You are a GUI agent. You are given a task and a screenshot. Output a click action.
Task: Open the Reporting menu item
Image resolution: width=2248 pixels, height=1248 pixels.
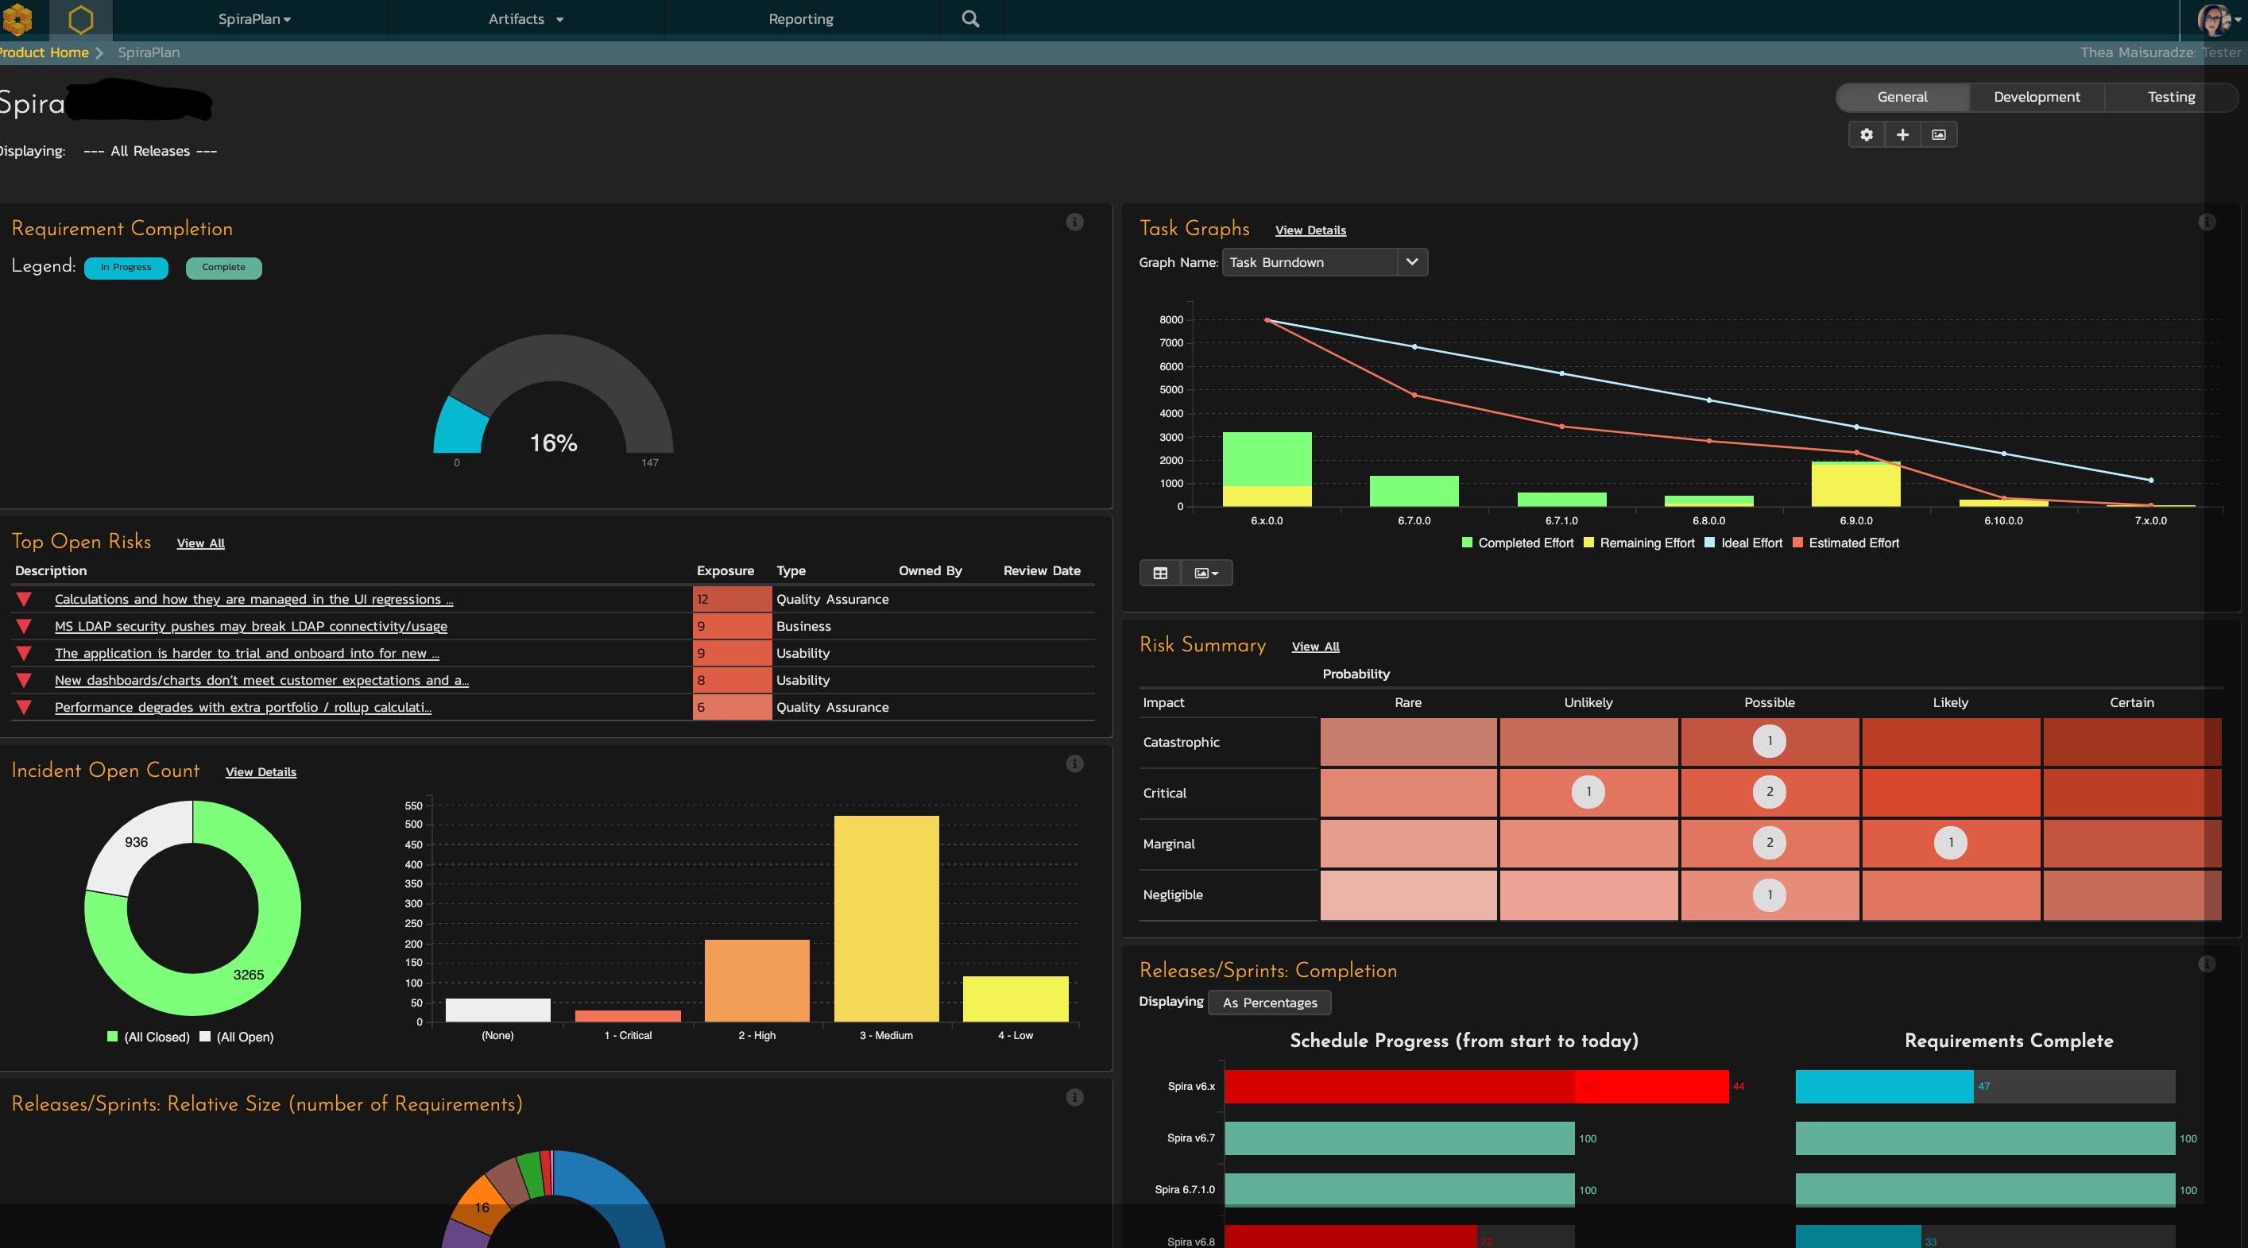[800, 18]
